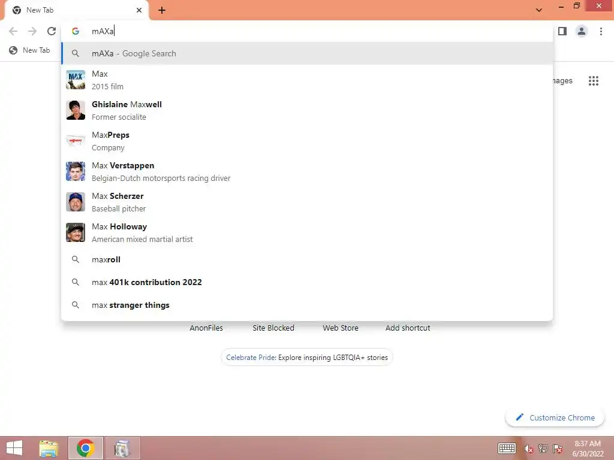Screen dimensions: 614x460
Task: Open the Google apps grid
Action: click(x=593, y=81)
